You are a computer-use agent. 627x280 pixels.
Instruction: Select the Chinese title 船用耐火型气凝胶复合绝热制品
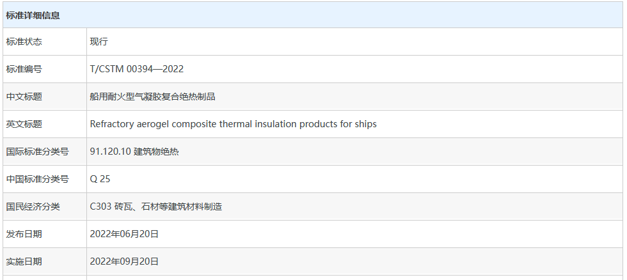(153, 97)
